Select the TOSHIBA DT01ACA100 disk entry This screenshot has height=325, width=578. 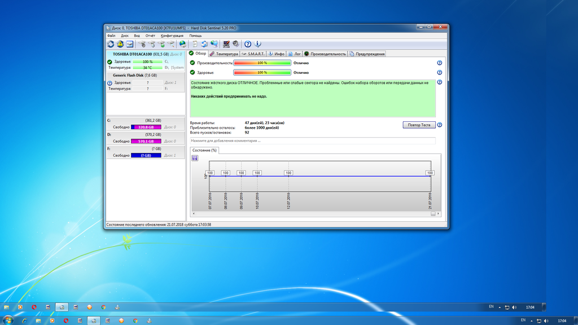coord(146,61)
